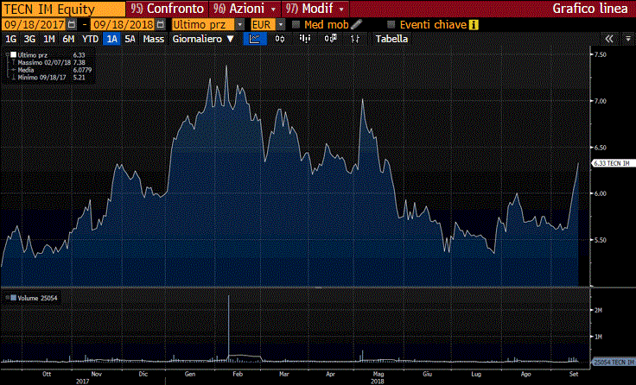Click the Eventi chiave info icon
The image size is (636, 385).
click(x=474, y=25)
